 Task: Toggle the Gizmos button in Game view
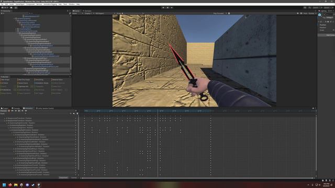(311, 14)
